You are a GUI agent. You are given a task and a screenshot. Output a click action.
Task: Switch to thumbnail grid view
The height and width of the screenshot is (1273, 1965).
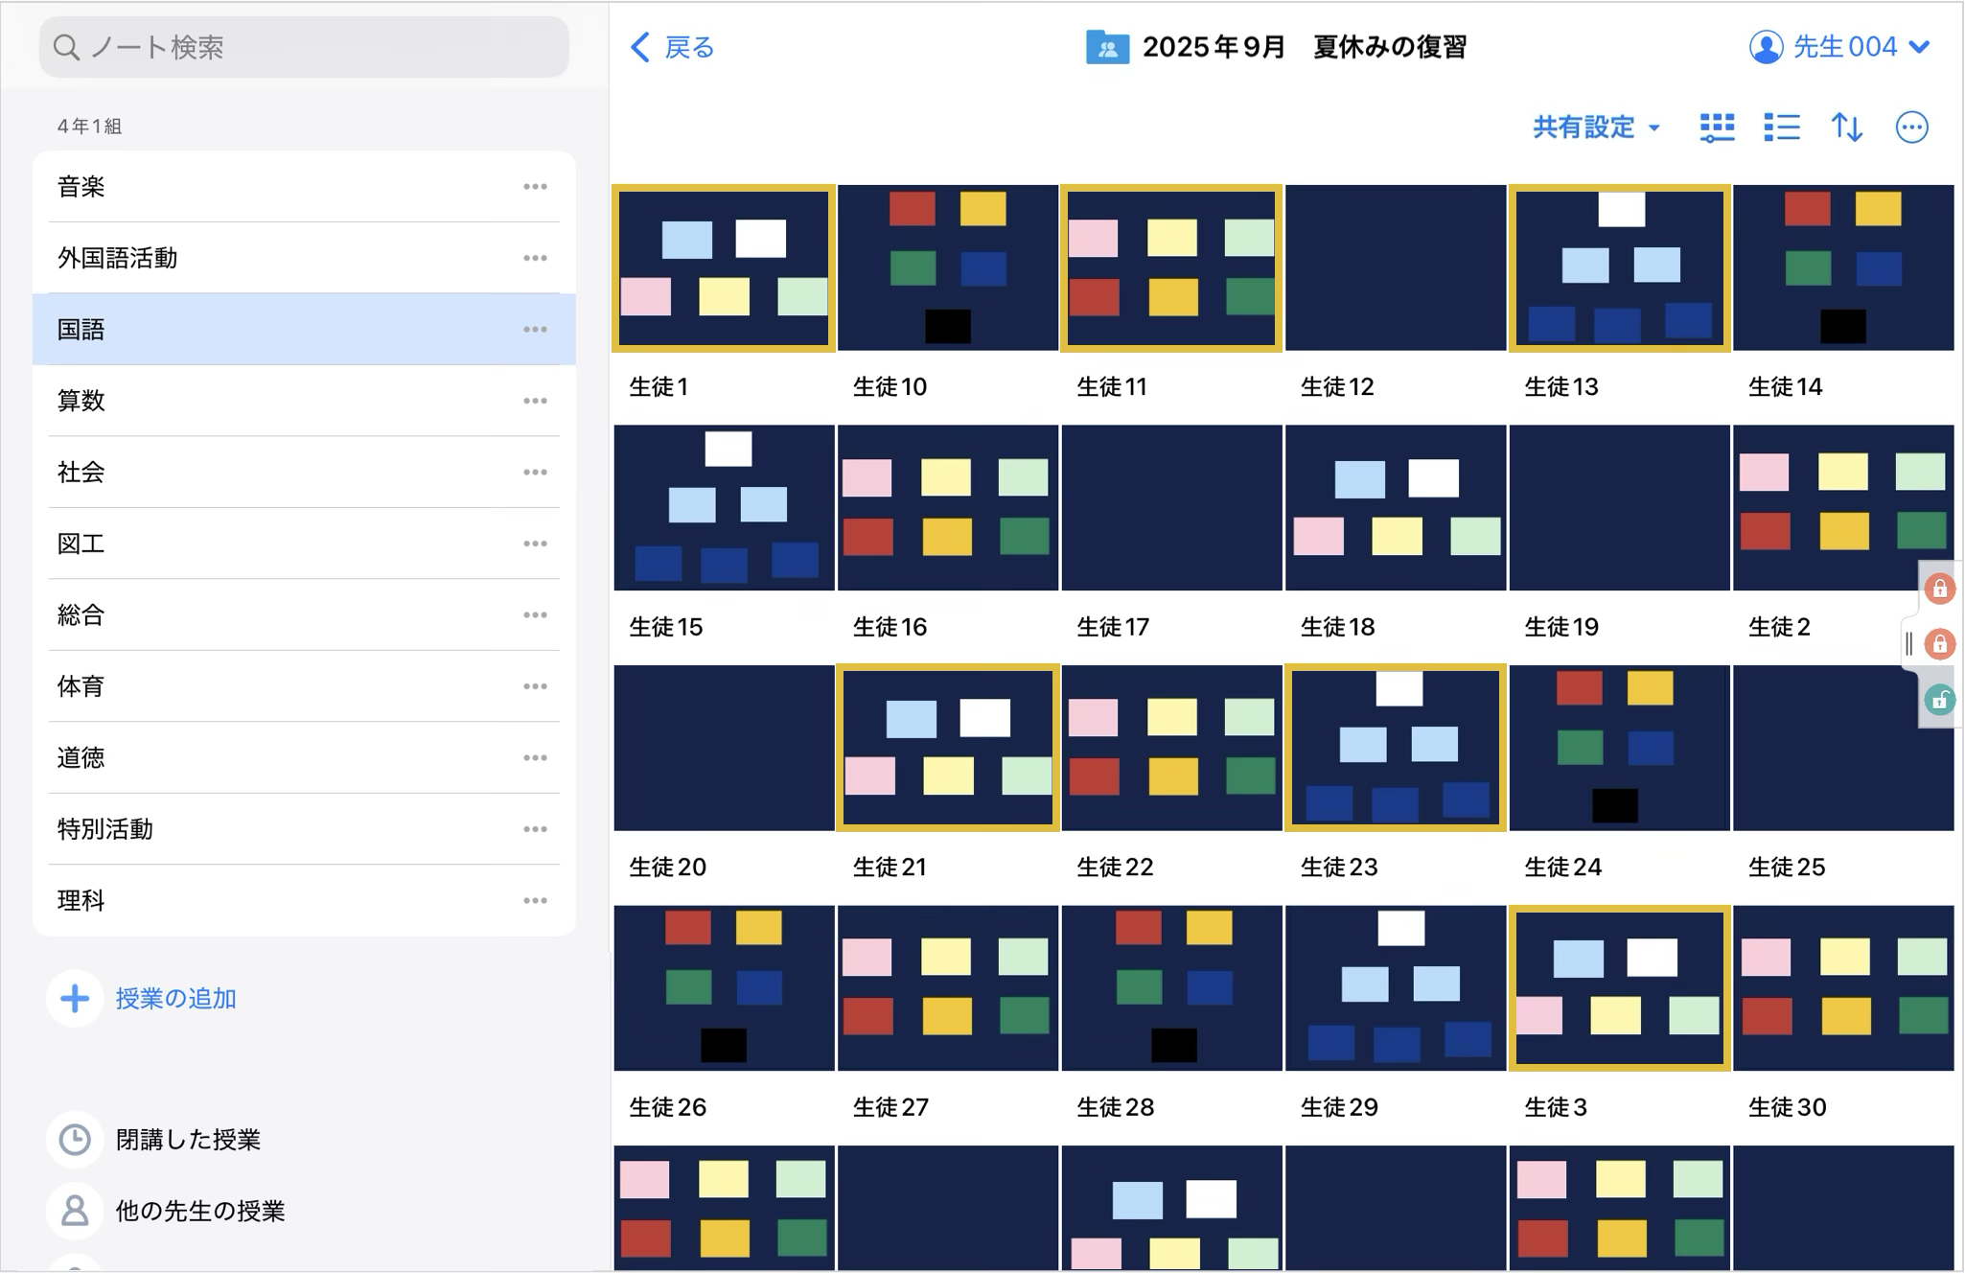1717,127
